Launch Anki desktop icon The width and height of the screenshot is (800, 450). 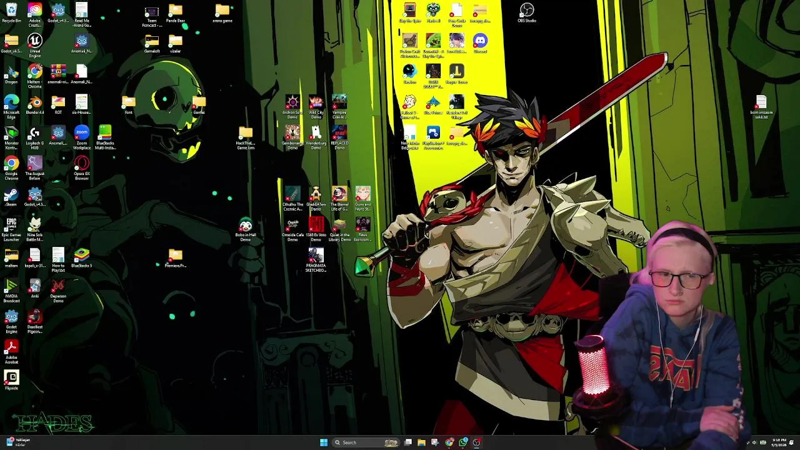[34, 289]
